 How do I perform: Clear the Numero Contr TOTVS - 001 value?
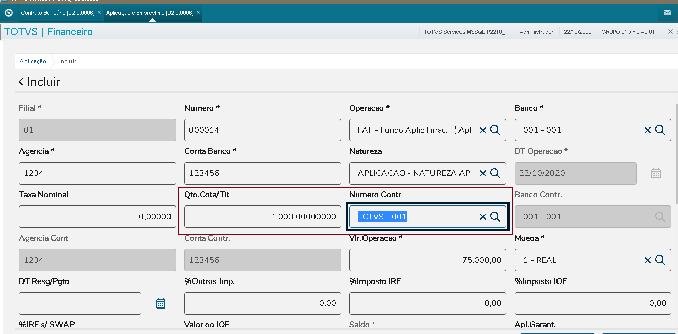[482, 217]
